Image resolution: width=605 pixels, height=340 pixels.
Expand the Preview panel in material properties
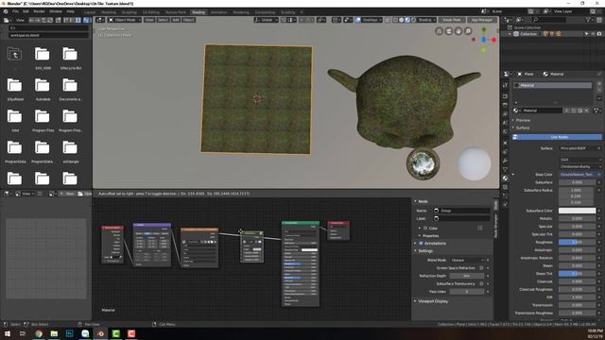(x=522, y=120)
